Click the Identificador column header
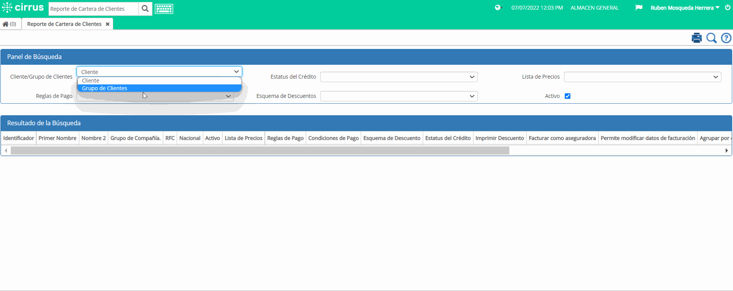733x291 pixels. [x=18, y=138]
